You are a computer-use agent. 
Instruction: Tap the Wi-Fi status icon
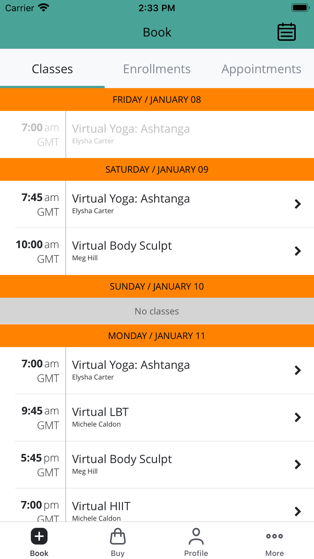click(44, 8)
